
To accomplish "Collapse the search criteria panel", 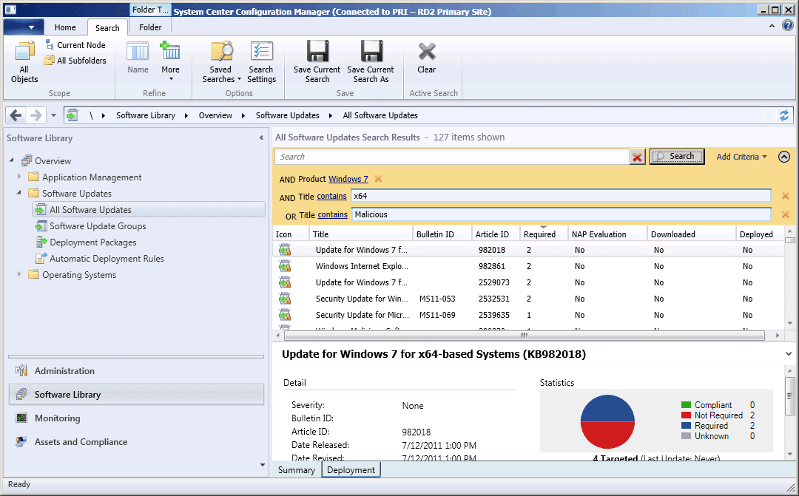I will click(x=784, y=157).
